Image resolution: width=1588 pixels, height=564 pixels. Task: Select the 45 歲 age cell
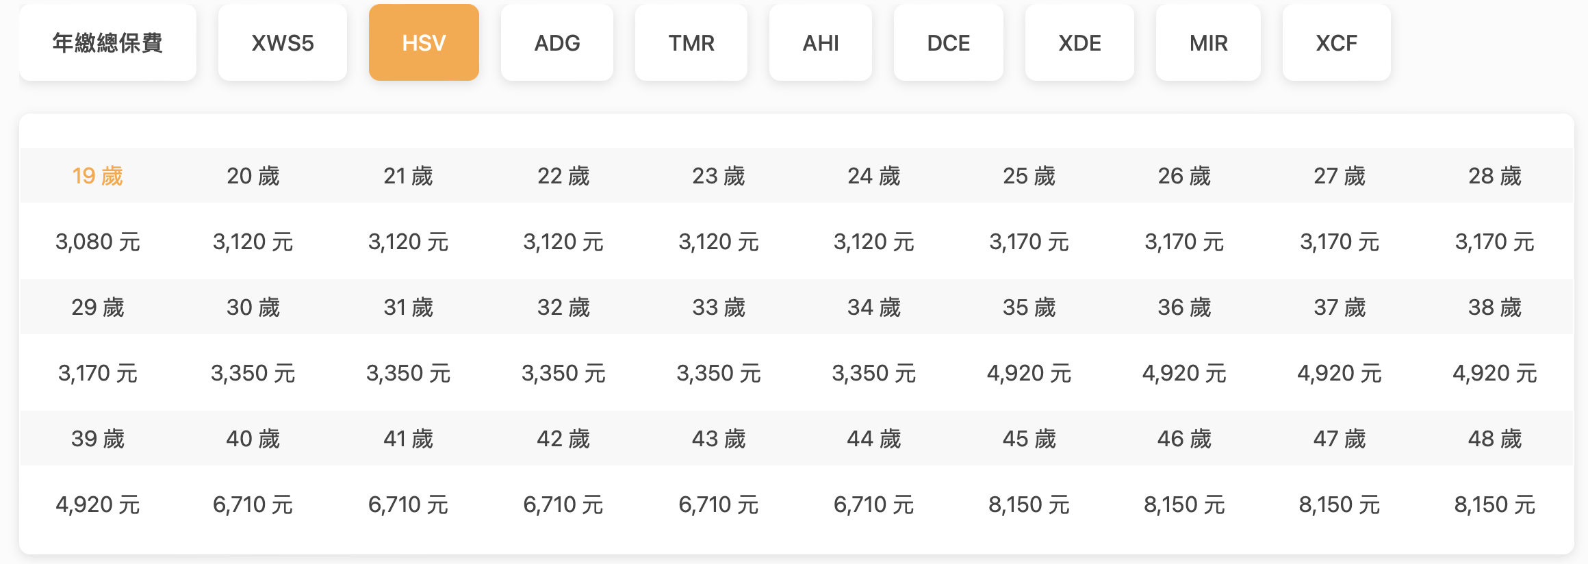tap(1029, 439)
